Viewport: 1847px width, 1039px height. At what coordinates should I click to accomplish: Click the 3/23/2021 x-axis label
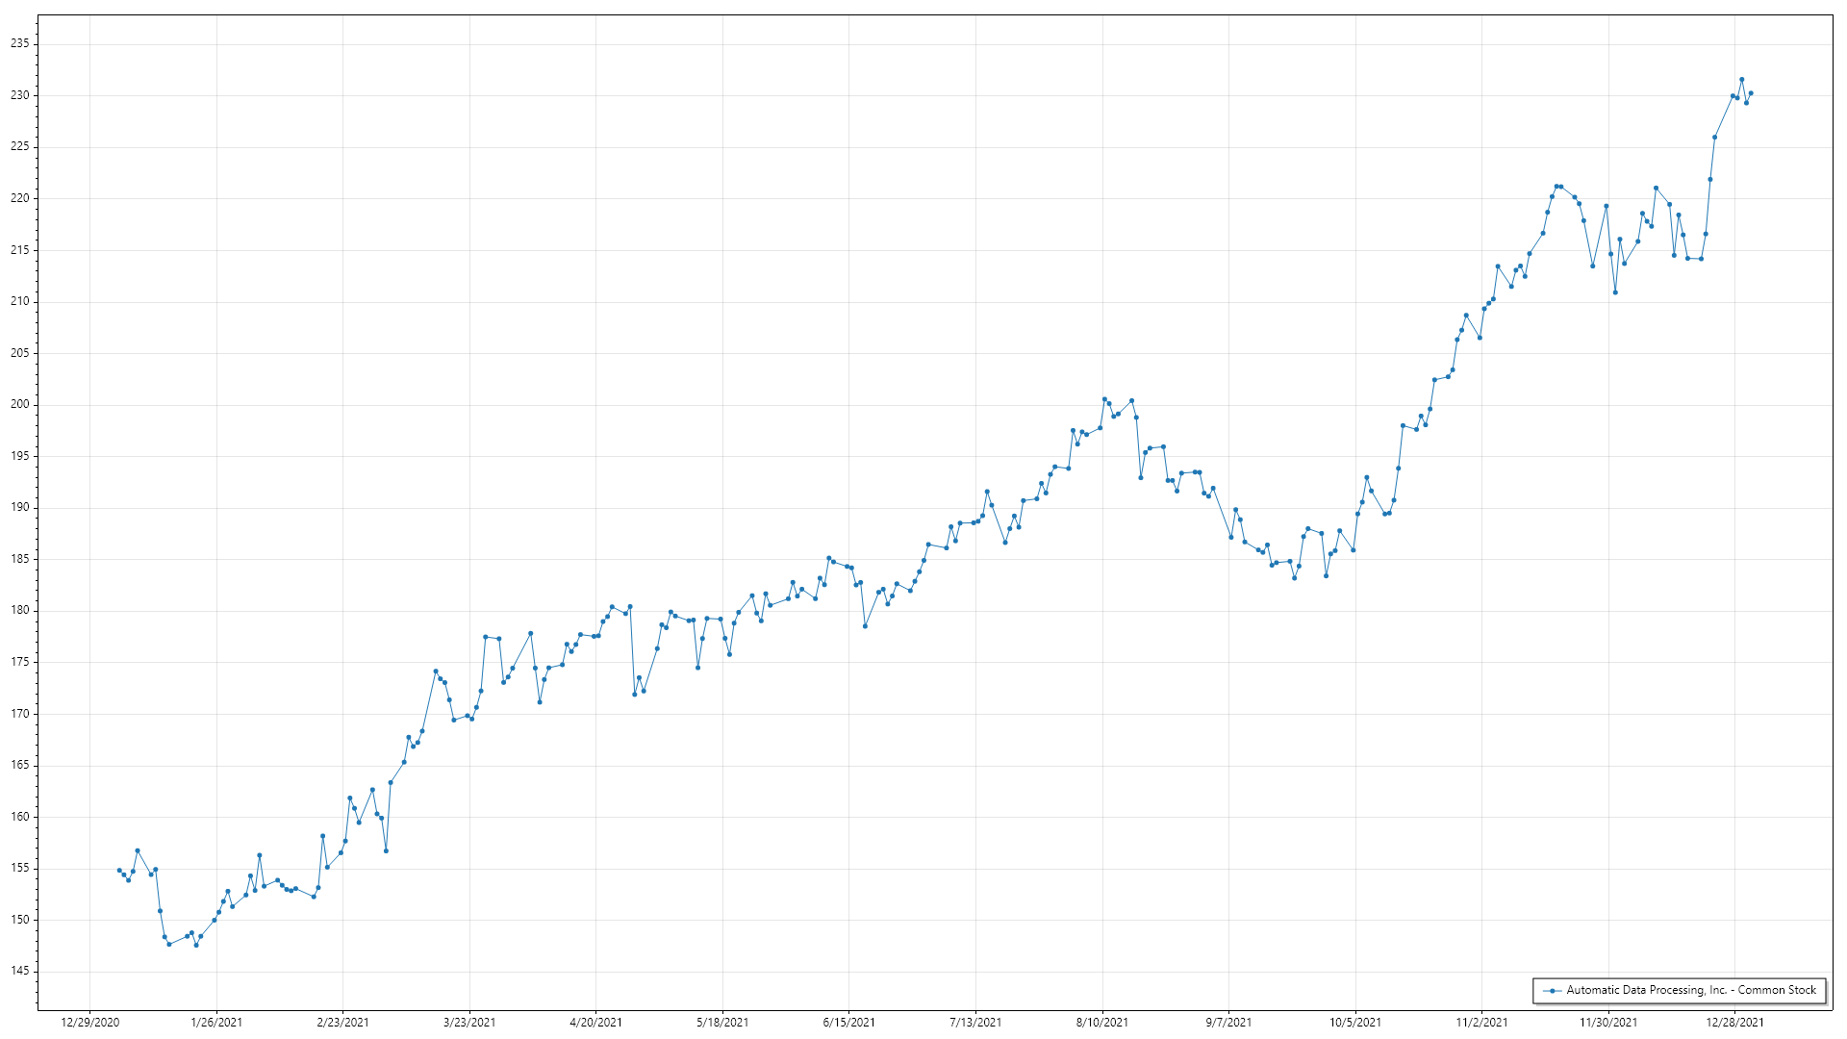(x=469, y=1023)
